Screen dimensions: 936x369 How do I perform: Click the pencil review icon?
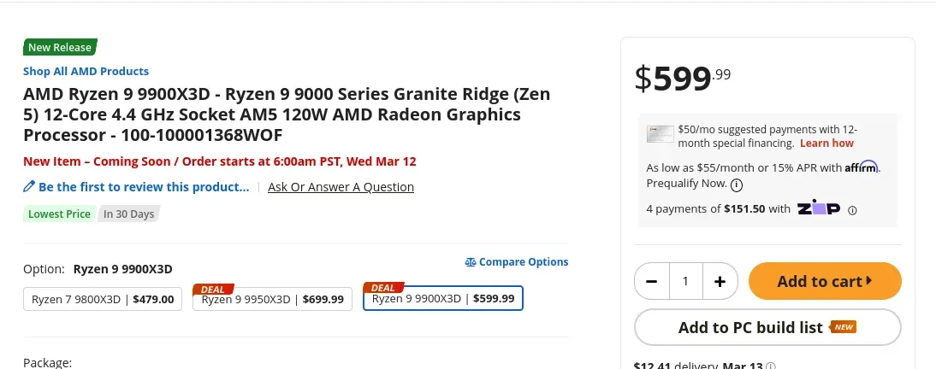[x=28, y=186]
